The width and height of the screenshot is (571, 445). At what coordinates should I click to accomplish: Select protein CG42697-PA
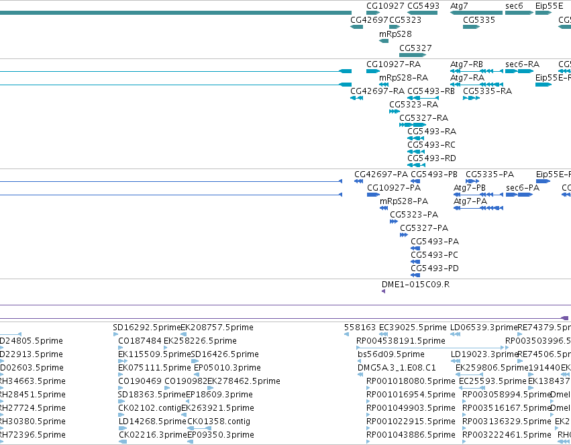point(381,175)
